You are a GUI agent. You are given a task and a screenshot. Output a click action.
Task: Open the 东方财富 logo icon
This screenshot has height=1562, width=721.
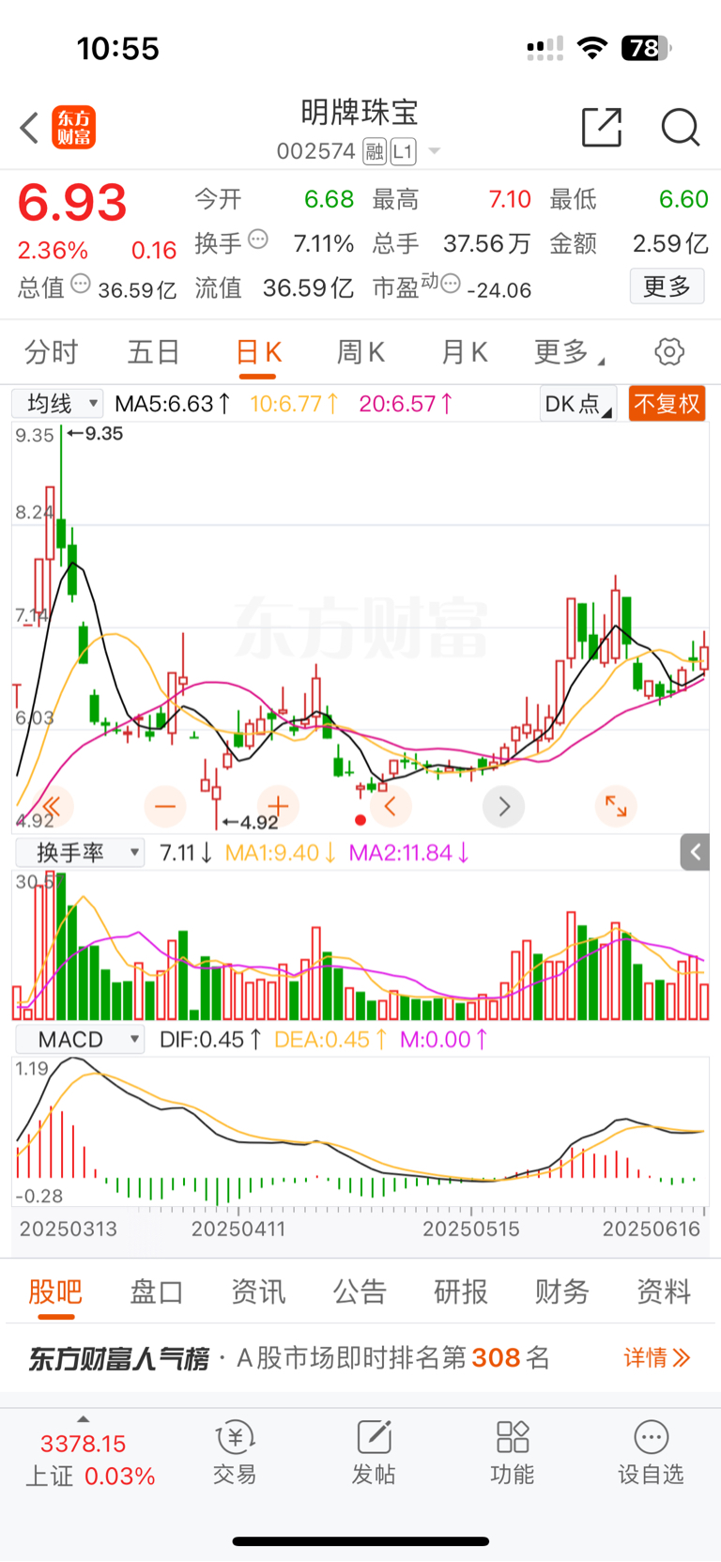tap(73, 128)
